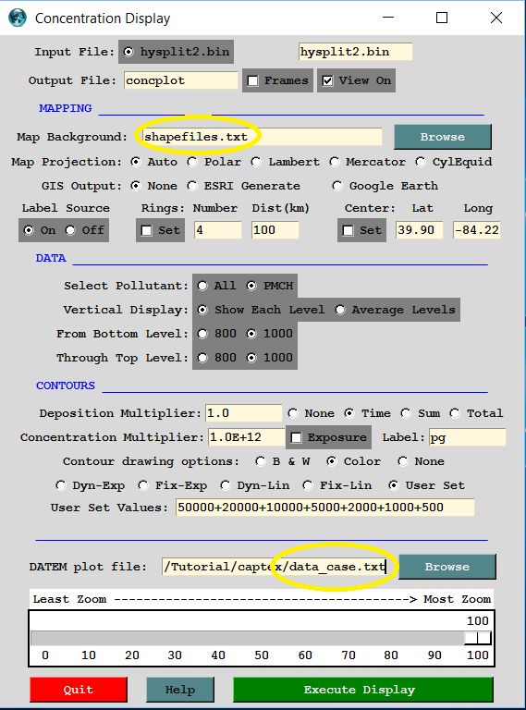The image size is (526, 710).
Task: Browse for Map Background file
Action: (x=443, y=137)
